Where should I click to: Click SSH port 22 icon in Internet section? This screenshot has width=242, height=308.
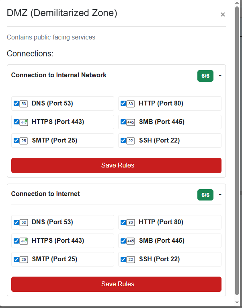coord(131,259)
